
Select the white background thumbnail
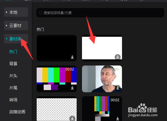coord(102,48)
